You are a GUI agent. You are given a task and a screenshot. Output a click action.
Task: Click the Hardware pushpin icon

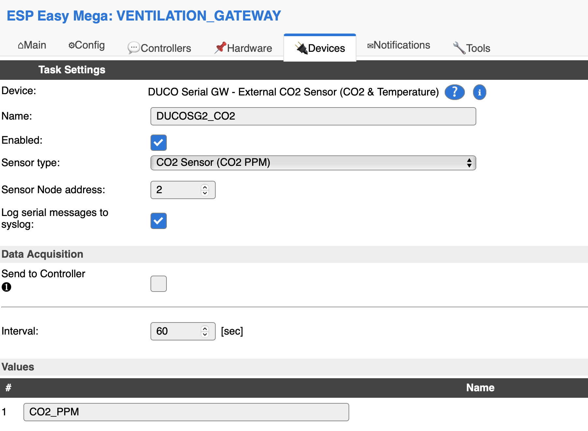coord(221,47)
